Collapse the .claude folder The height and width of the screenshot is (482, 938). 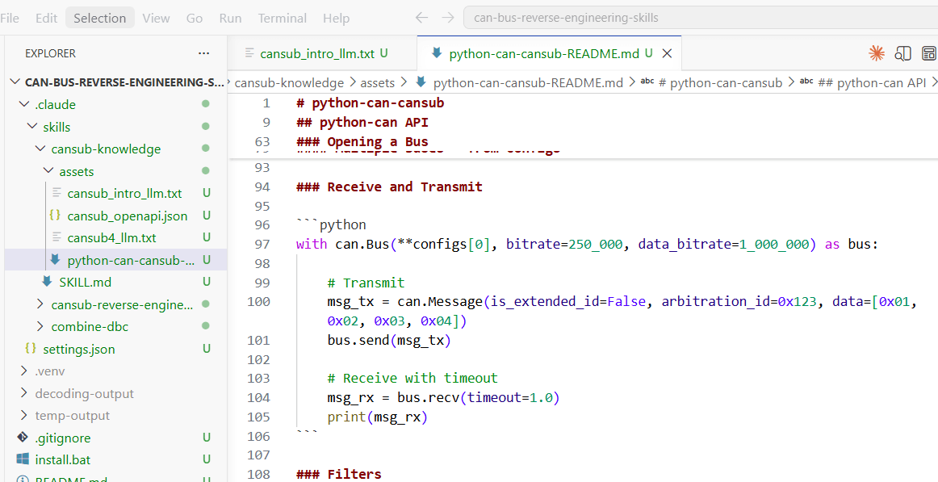tap(24, 105)
